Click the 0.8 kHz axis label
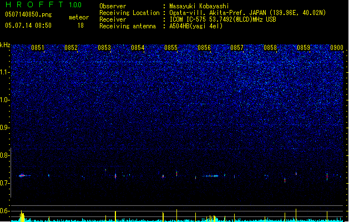349x222 pixels. (5, 155)
